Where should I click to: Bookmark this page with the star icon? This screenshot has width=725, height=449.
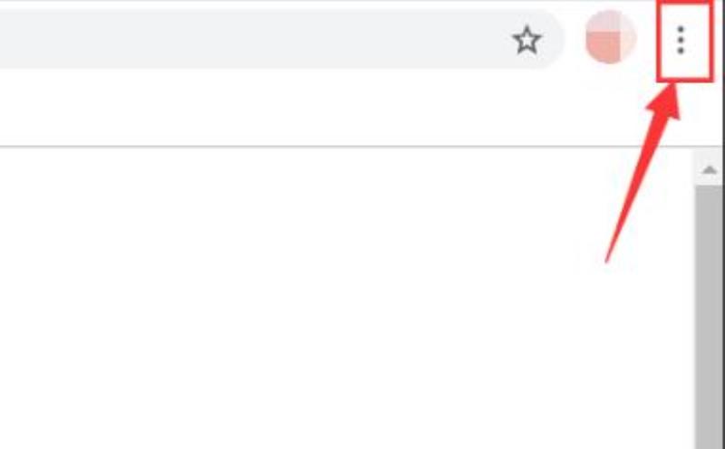coord(527,40)
